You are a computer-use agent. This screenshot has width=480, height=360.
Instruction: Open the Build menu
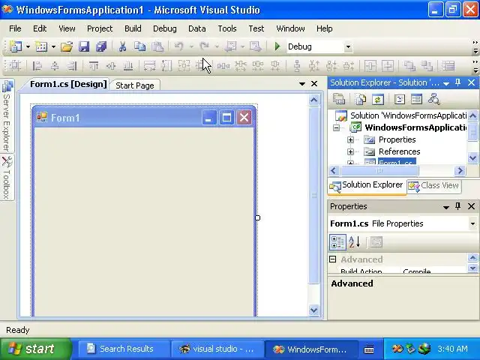coord(133,28)
